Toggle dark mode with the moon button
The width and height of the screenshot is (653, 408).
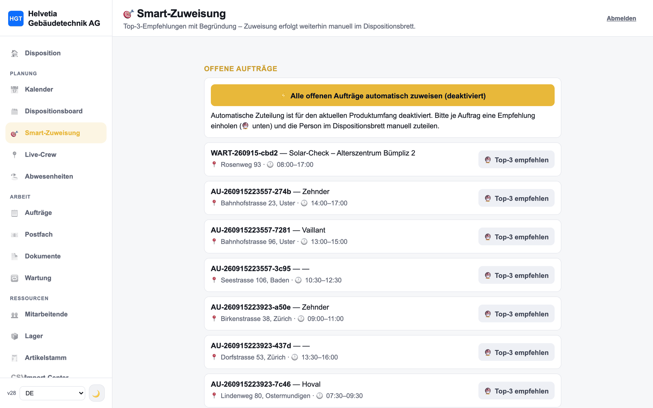coord(97,393)
